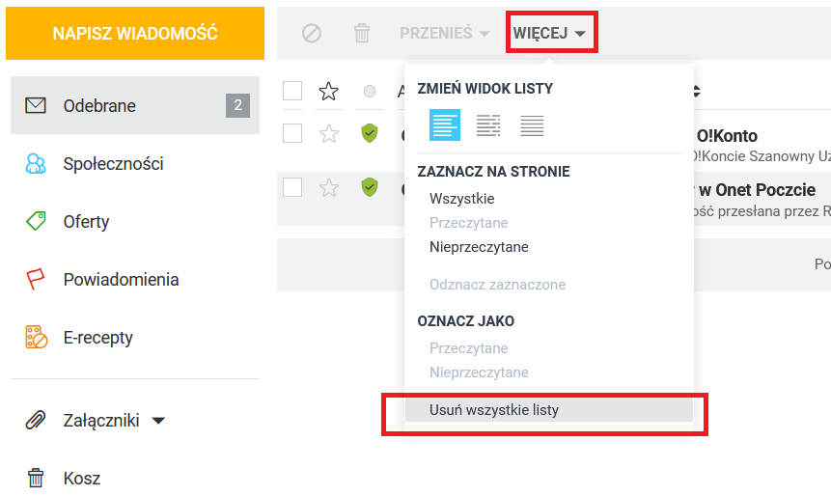Open the Odebrane inbox folder
This screenshot has width=831, height=496.
99,106
